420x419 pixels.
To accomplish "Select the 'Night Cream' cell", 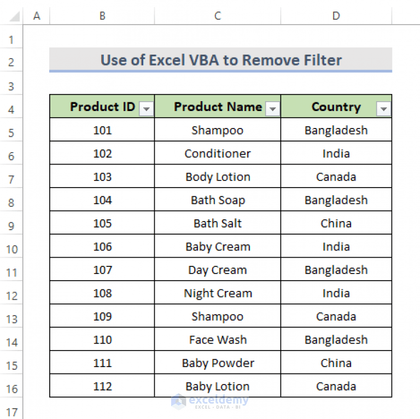I will click(x=218, y=293).
